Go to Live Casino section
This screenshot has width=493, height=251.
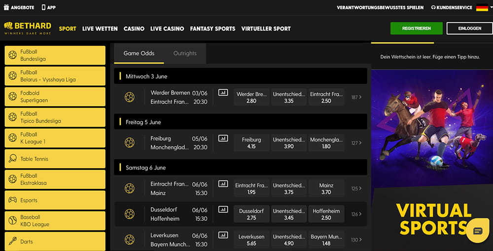[167, 29]
